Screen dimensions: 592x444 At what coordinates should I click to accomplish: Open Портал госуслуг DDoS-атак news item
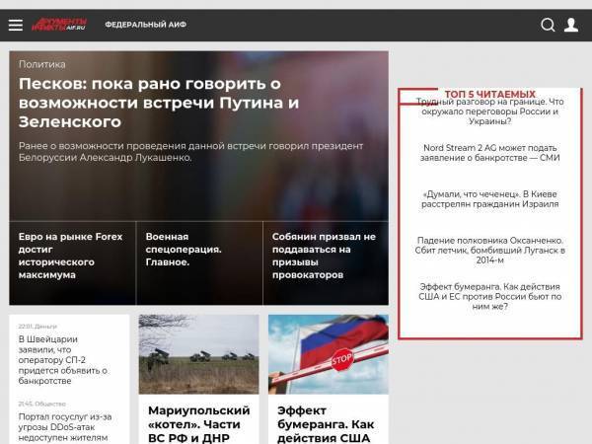(x=65, y=427)
